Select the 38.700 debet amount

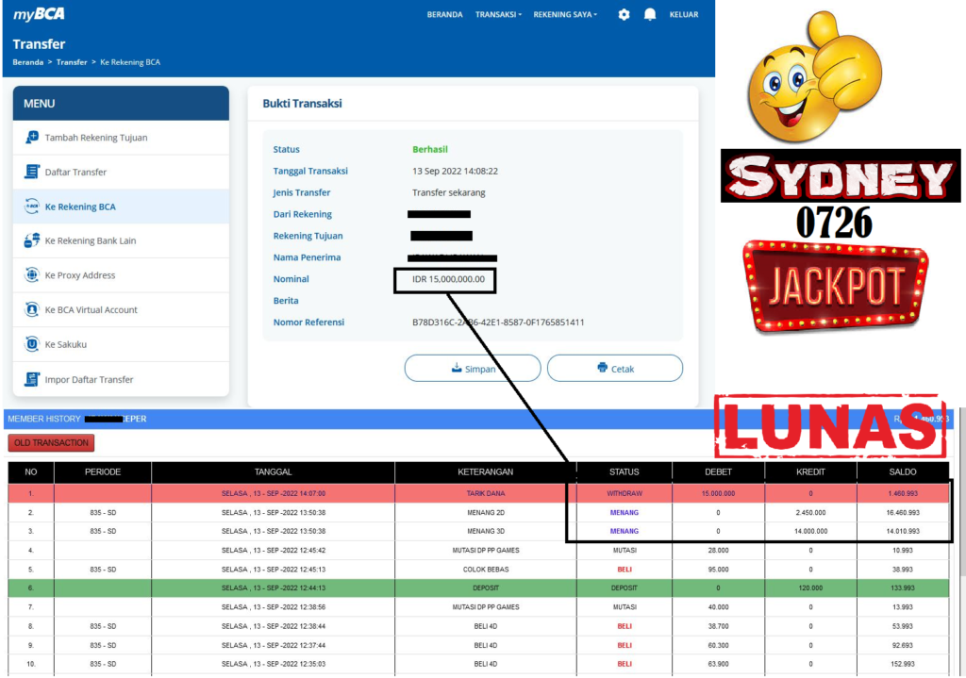point(718,626)
